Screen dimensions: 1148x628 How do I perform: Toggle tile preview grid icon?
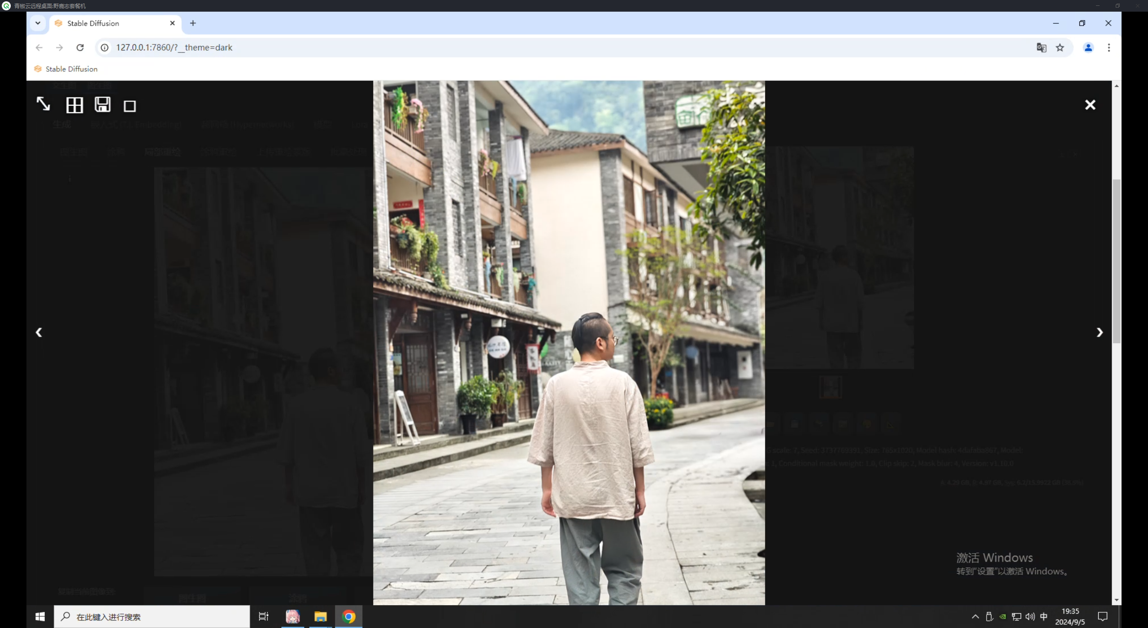[x=74, y=105]
